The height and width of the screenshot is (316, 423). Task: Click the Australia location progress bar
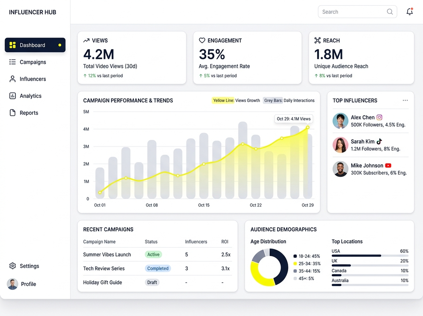tap(370, 285)
